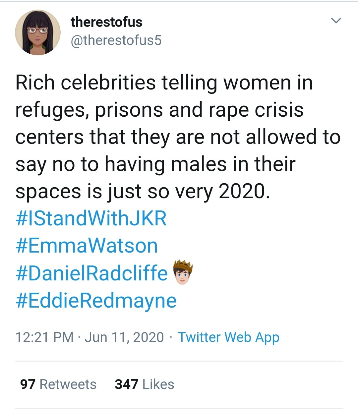Click the Jun 11, 2020 date

[124, 337]
